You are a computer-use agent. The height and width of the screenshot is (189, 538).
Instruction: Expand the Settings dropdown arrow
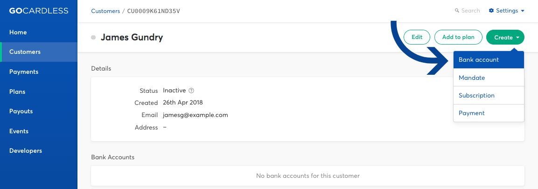tap(523, 11)
